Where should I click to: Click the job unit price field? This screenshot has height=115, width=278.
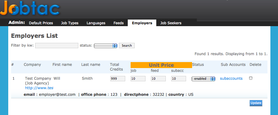(x=138, y=78)
